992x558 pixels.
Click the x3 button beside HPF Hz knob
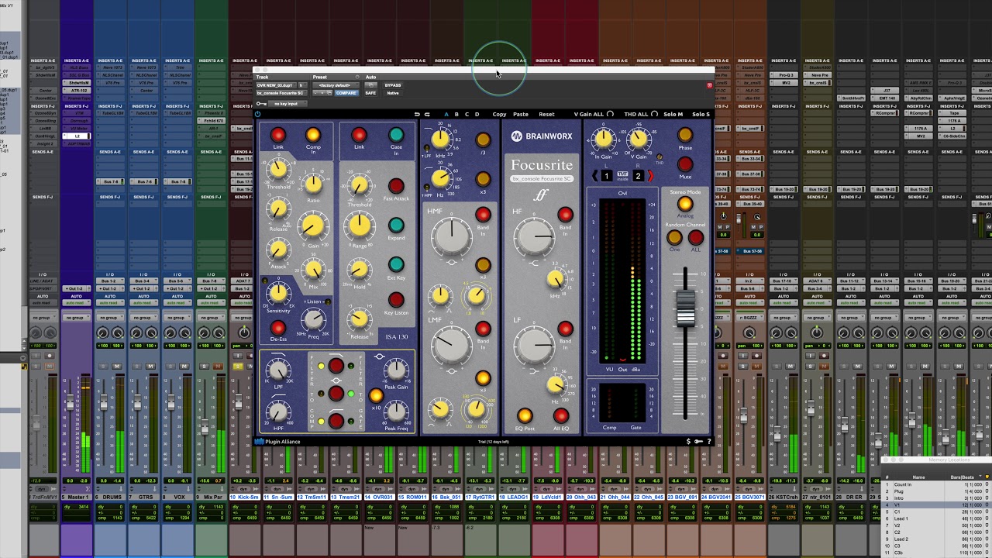(x=483, y=180)
